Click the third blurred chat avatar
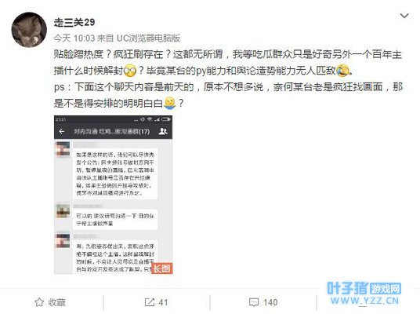The width and height of the screenshot is (420, 314). click(63, 241)
